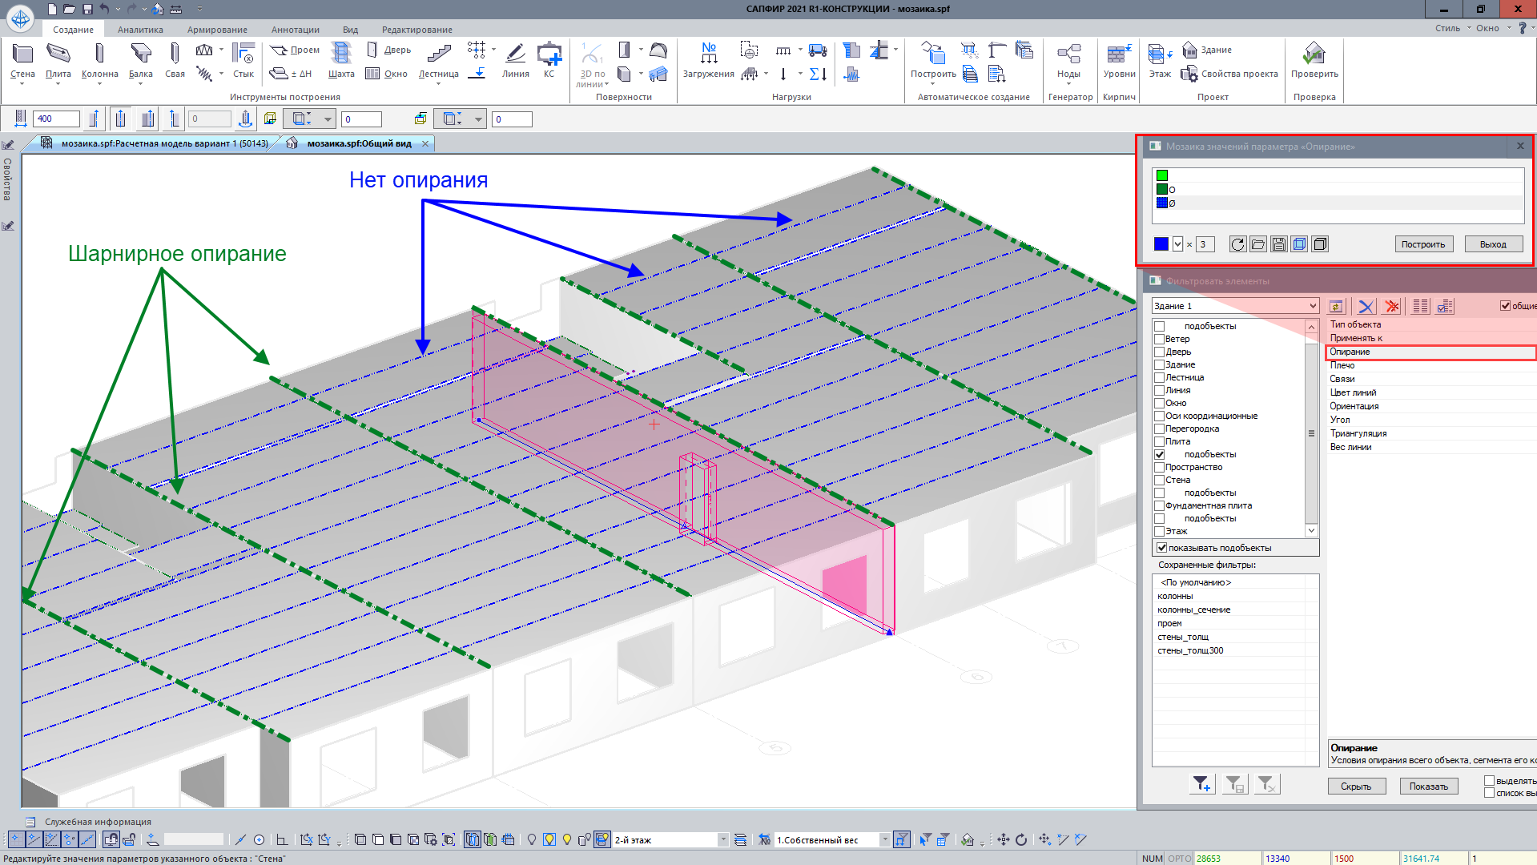Viewport: 1537px width, 865px height.
Task: Click the Проверить (Check) icon
Action: point(1314,54)
